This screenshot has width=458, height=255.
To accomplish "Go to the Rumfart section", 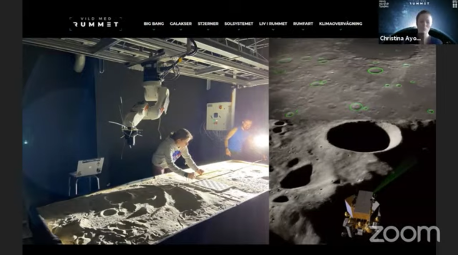I will coord(303,23).
